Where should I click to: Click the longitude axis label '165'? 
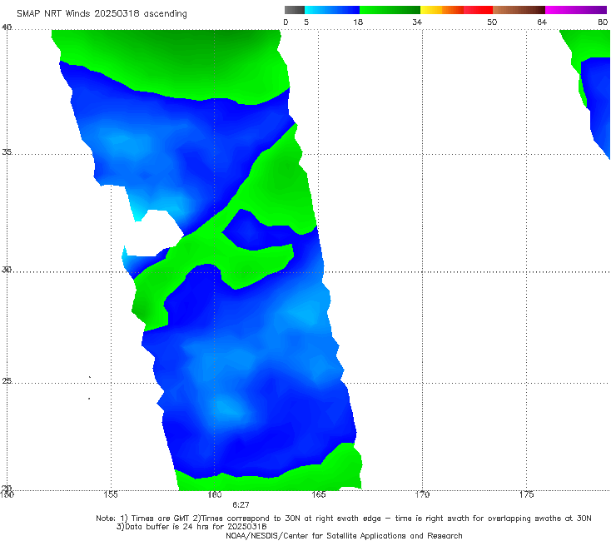319,494
